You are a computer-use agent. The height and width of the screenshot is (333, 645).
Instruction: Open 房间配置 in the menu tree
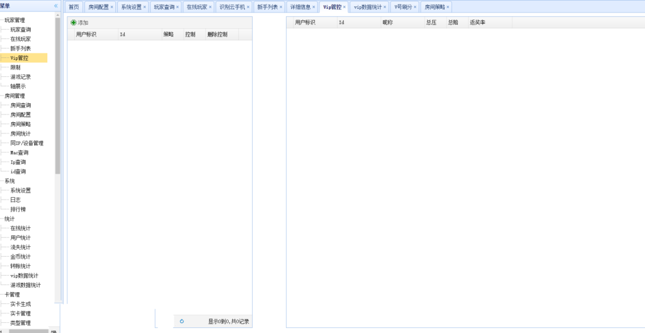[21, 115]
